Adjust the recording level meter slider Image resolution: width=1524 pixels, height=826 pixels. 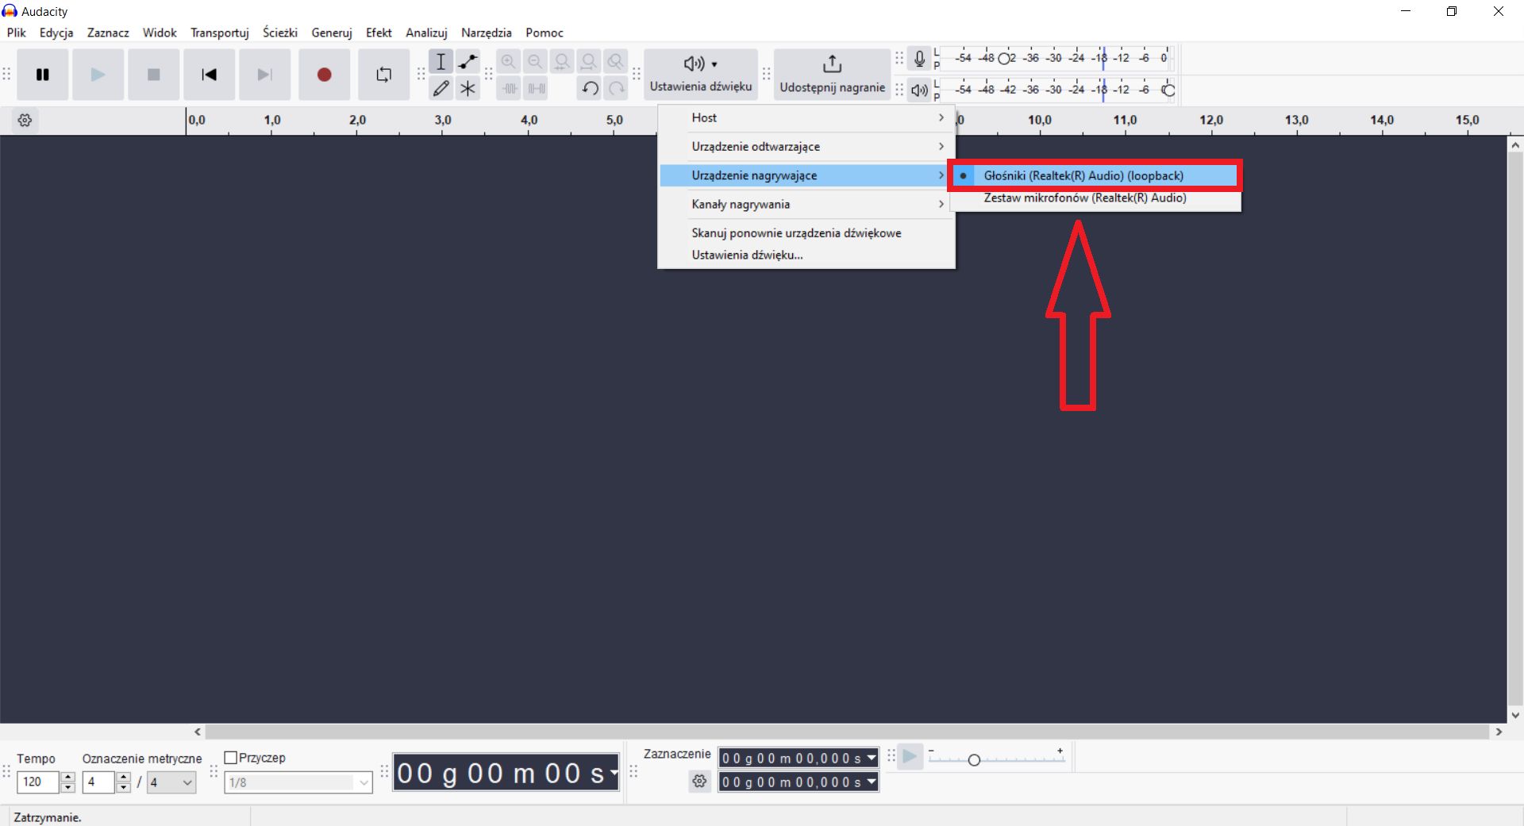pyautogui.click(x=1004, y=59)
